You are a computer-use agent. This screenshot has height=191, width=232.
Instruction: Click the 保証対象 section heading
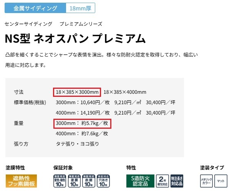pos(63,168)
